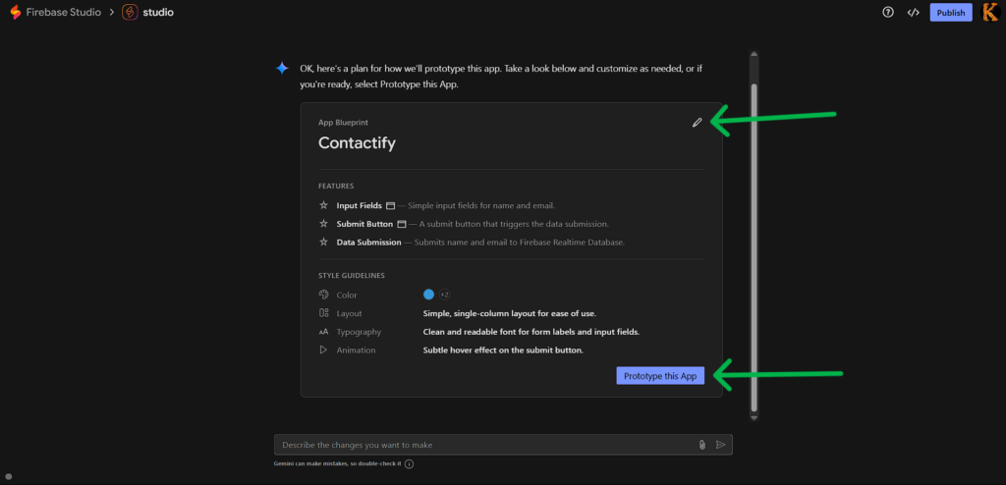Click the 'Clean and readable font' typography text

(531, 332)
